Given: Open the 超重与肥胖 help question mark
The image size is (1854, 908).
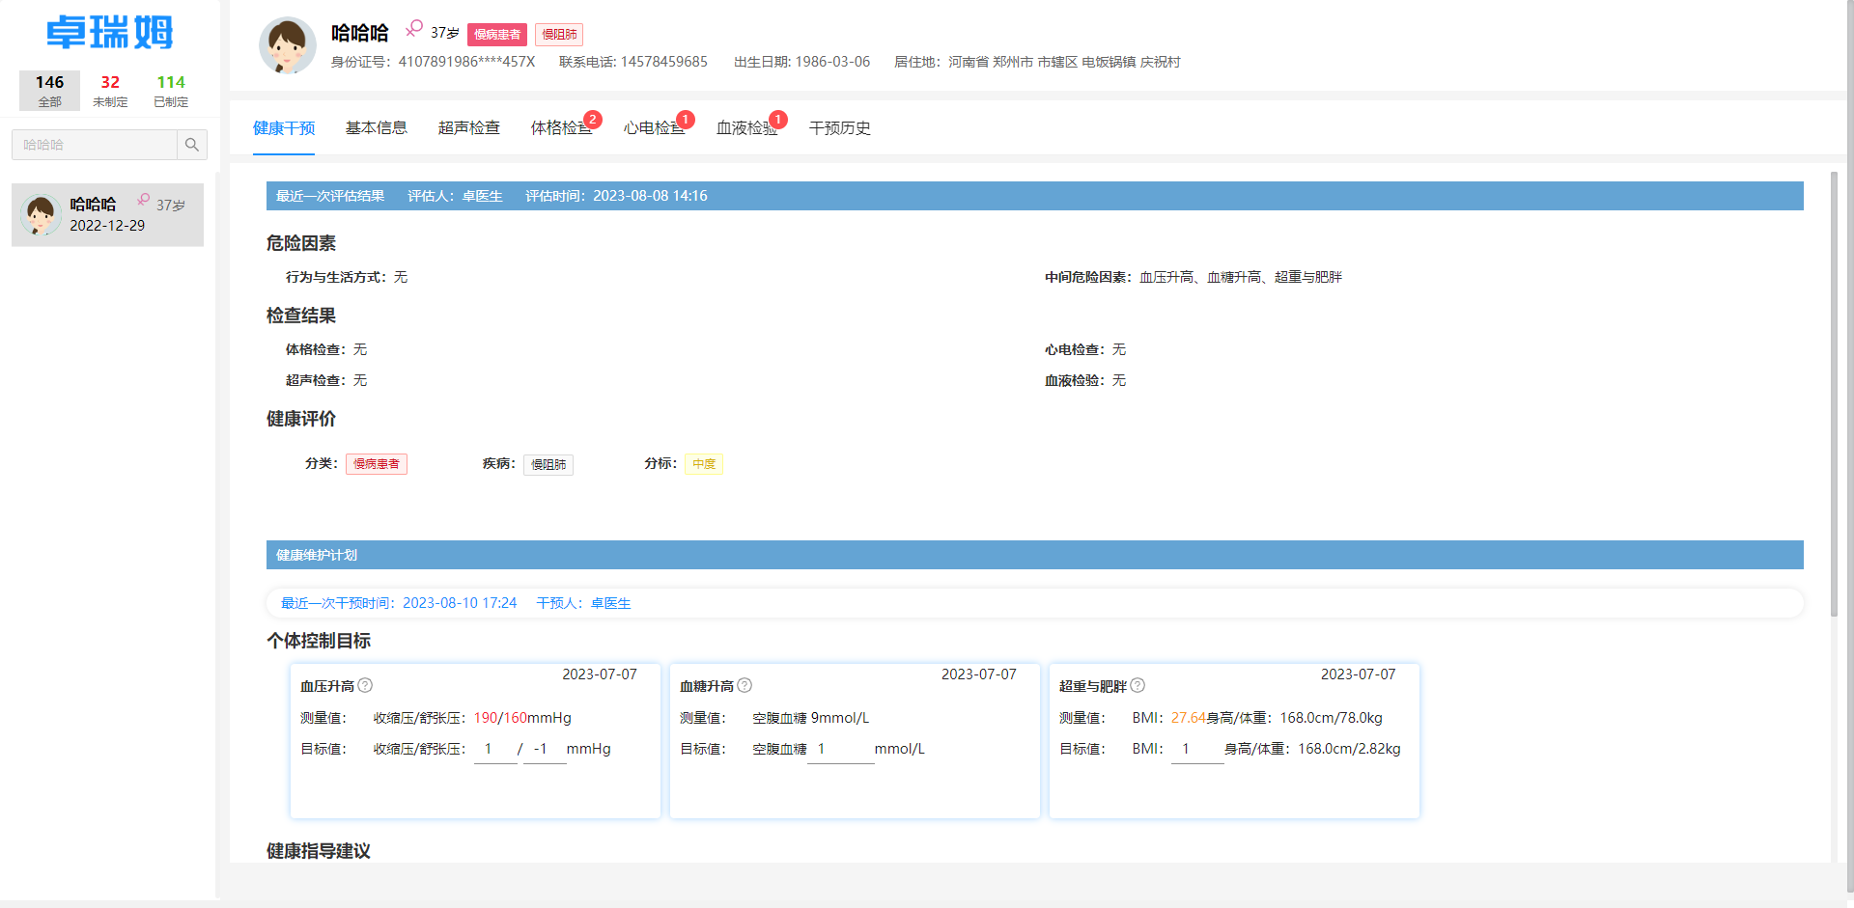Looking at the screenshot, I should pos(1137,685).
